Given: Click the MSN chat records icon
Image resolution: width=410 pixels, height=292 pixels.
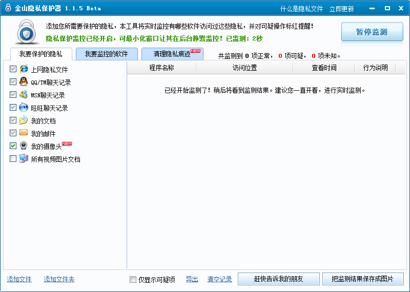Looking at the screenshot, I should click(x=24, y=95).
